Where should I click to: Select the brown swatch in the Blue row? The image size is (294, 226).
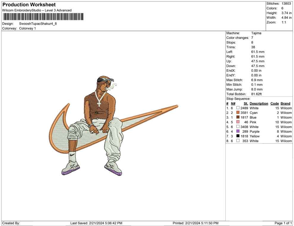pos(238,117)
